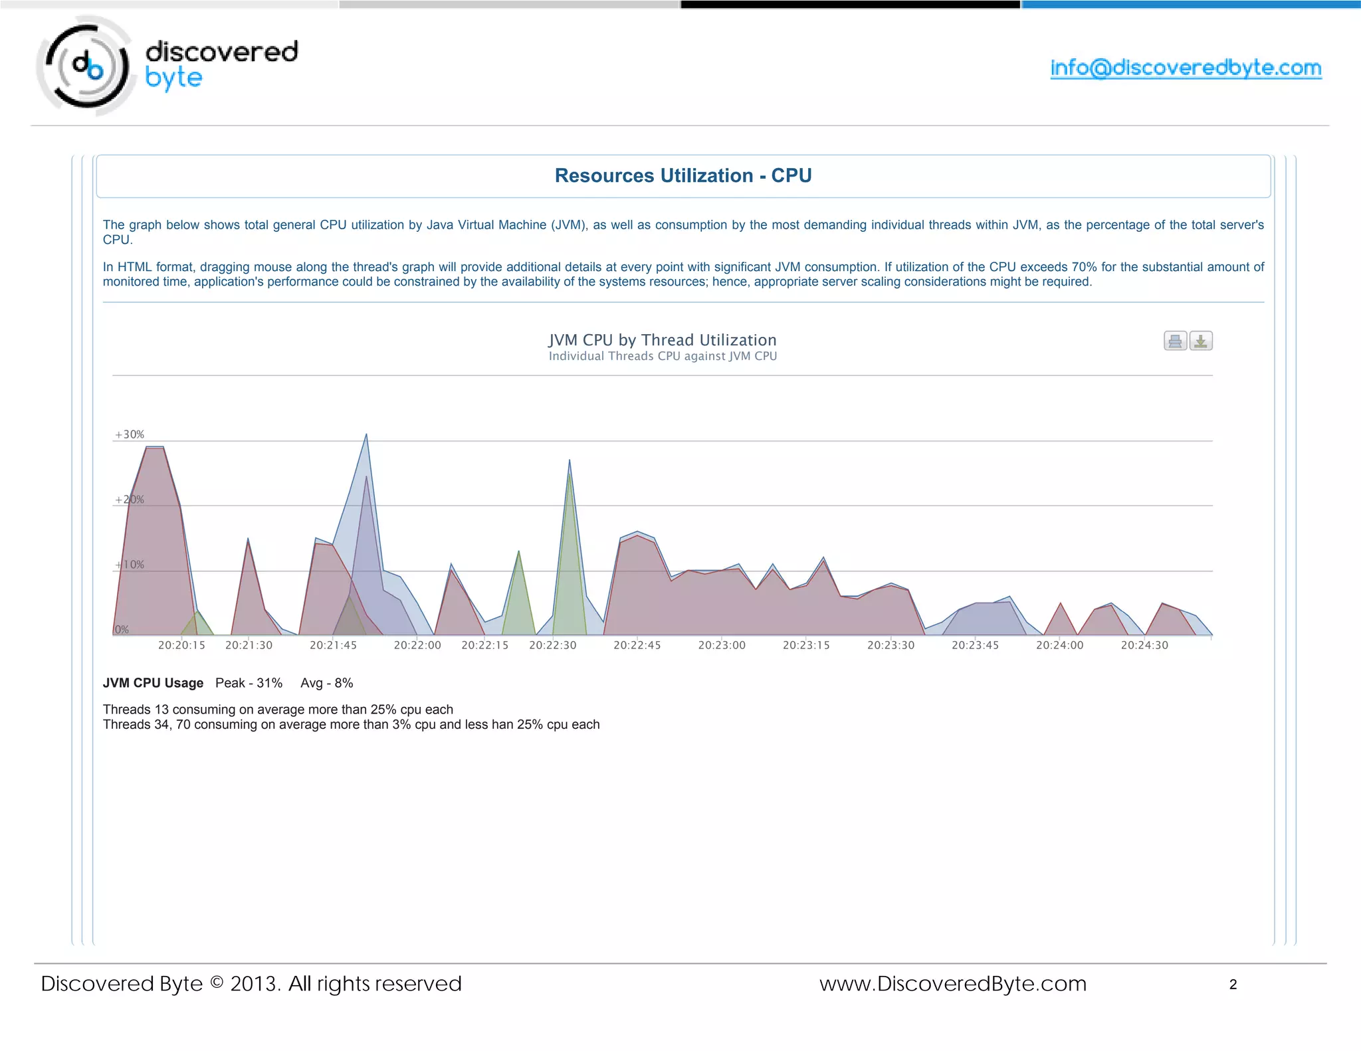
Task: Select the 20:22:30 time axis label
Action: 552,645
